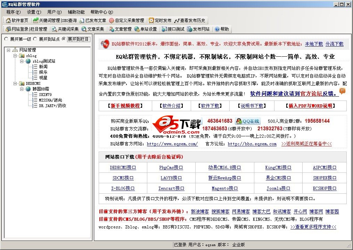Click list icon beside 新闻
The width and height of the screenshot is (353, 250).
click(x=35, y=67)
